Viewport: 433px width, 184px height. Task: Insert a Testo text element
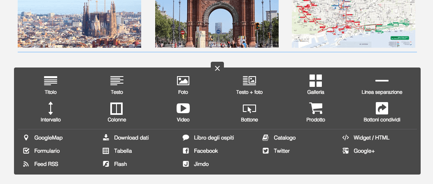pyautogui.click(x=117, y=84)
